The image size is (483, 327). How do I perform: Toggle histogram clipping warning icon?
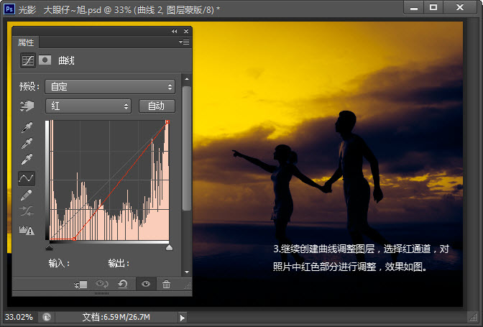pos(27,230)
